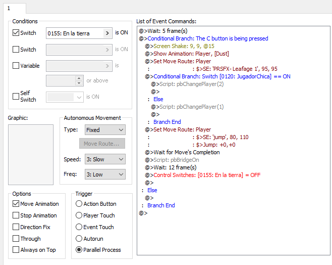Screen dimensions: 332x265
Task: Select the Parallel Process trigger
Action: [79, 250]
